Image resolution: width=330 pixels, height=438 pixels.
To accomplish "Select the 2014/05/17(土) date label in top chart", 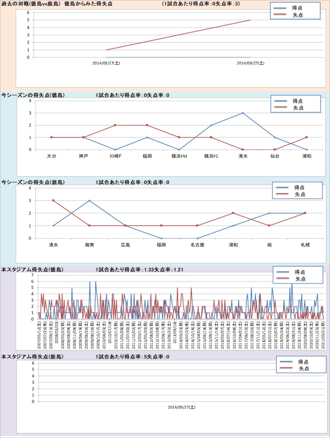I will (106, 63).
